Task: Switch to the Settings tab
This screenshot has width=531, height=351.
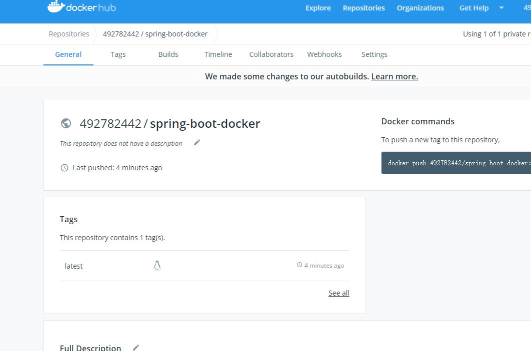Action: (x=374, y=54)
